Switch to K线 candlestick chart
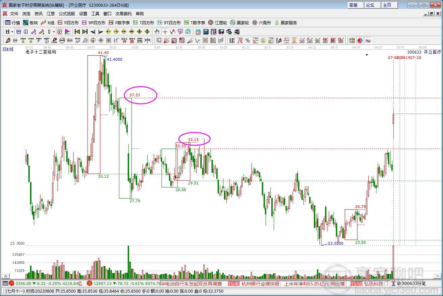Screen dimensions: 443x296 [48, 23]
